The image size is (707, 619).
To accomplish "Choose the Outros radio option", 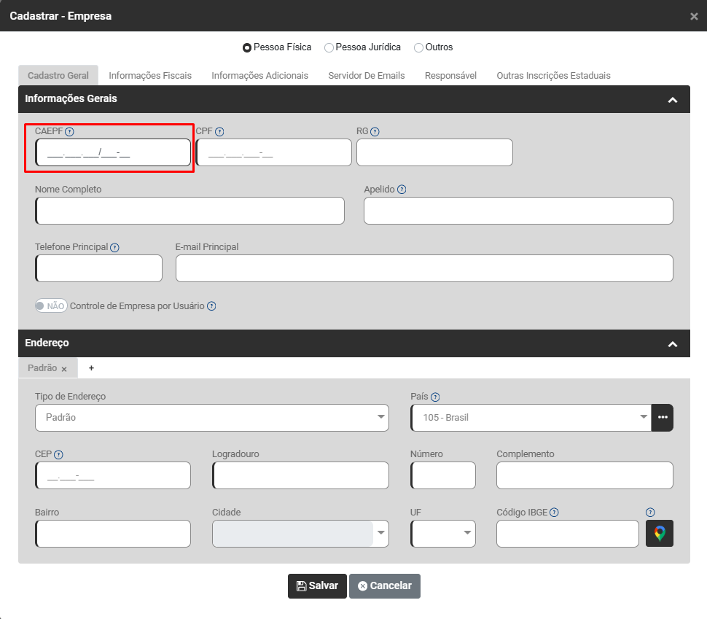I will [418, 47].
